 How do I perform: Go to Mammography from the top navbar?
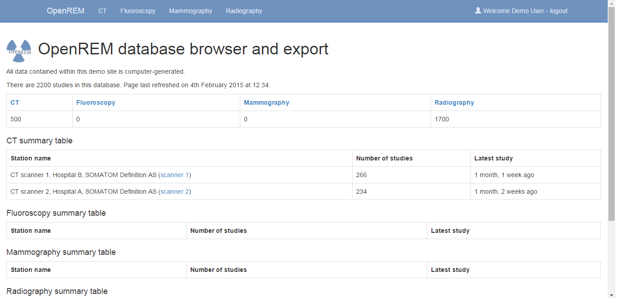pos(190,11)
